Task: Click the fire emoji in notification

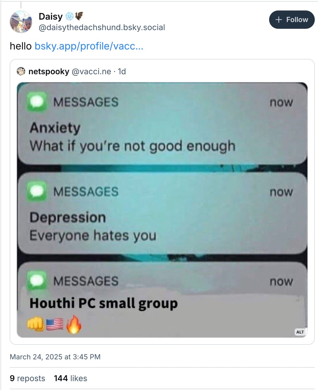Action: (74, 324)
